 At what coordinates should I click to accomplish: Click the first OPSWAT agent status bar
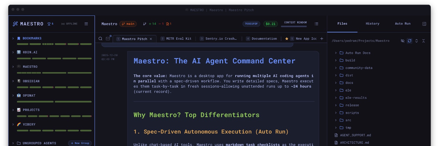tap(35, 102)
